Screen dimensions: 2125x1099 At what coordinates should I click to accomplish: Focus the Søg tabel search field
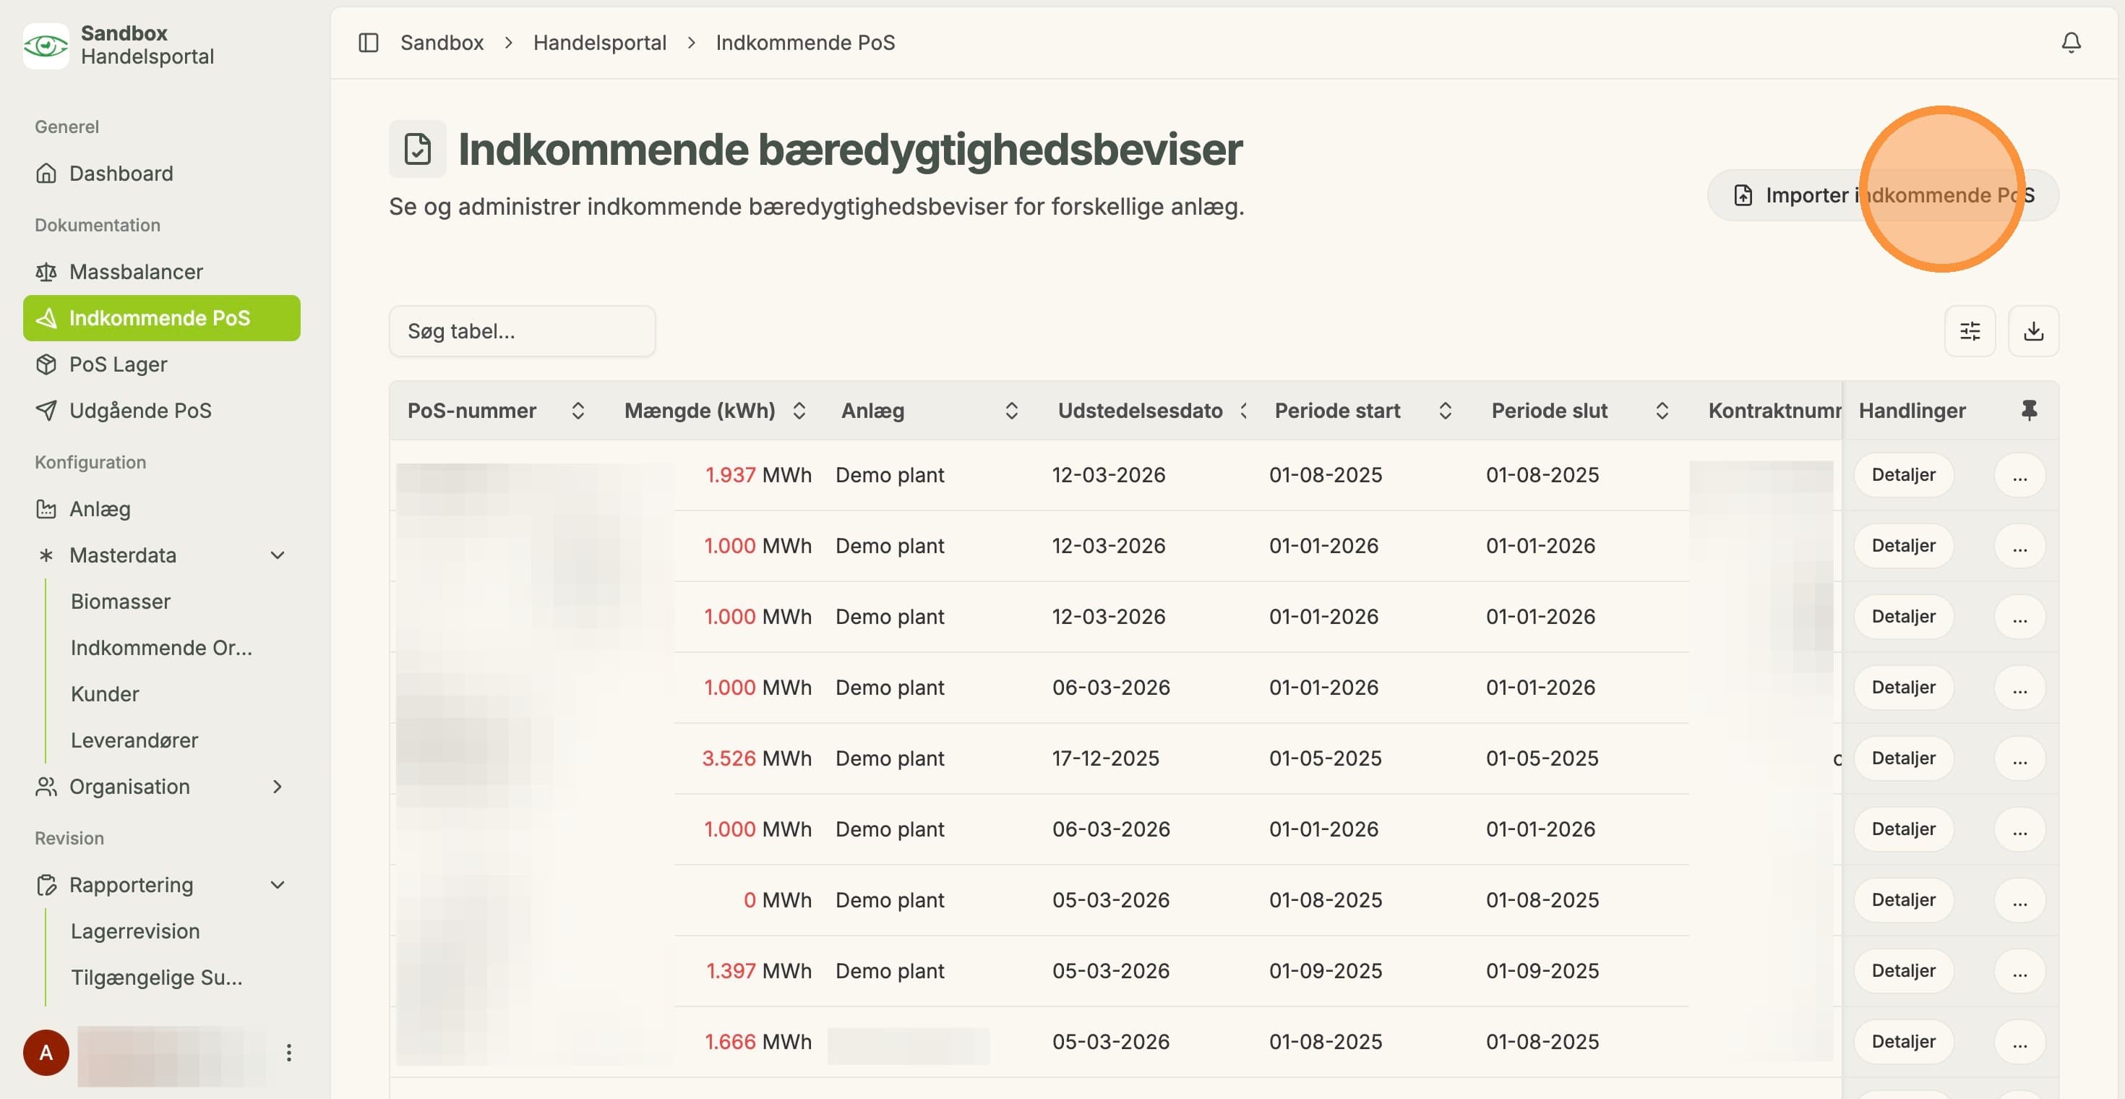pos(522,331)
